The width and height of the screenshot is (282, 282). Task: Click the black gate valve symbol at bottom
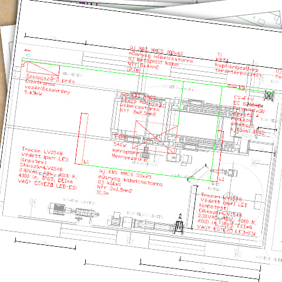point(179,225)
